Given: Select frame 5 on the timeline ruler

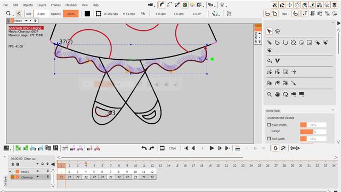Looking at the screenshot, I should point(94,166).
